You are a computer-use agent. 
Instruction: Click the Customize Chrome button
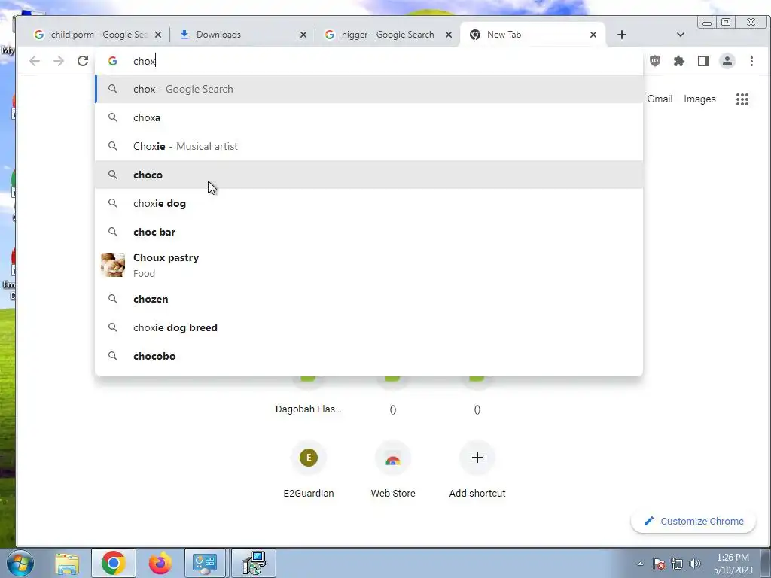point(693,521)
